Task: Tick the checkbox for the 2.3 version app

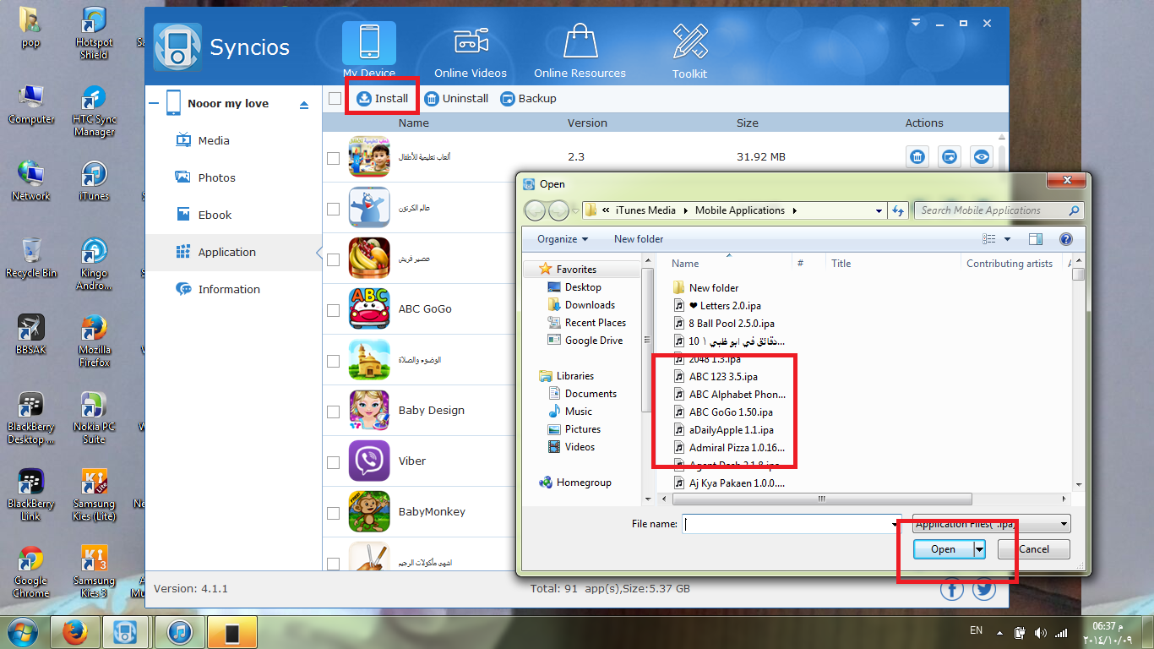Action: point(334,157)
